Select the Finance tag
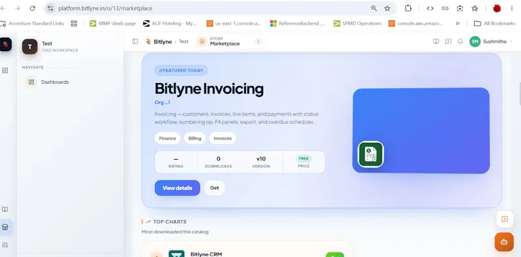Image resolution: width=521 pixels, height=257 pixels. tap(167, 138)
